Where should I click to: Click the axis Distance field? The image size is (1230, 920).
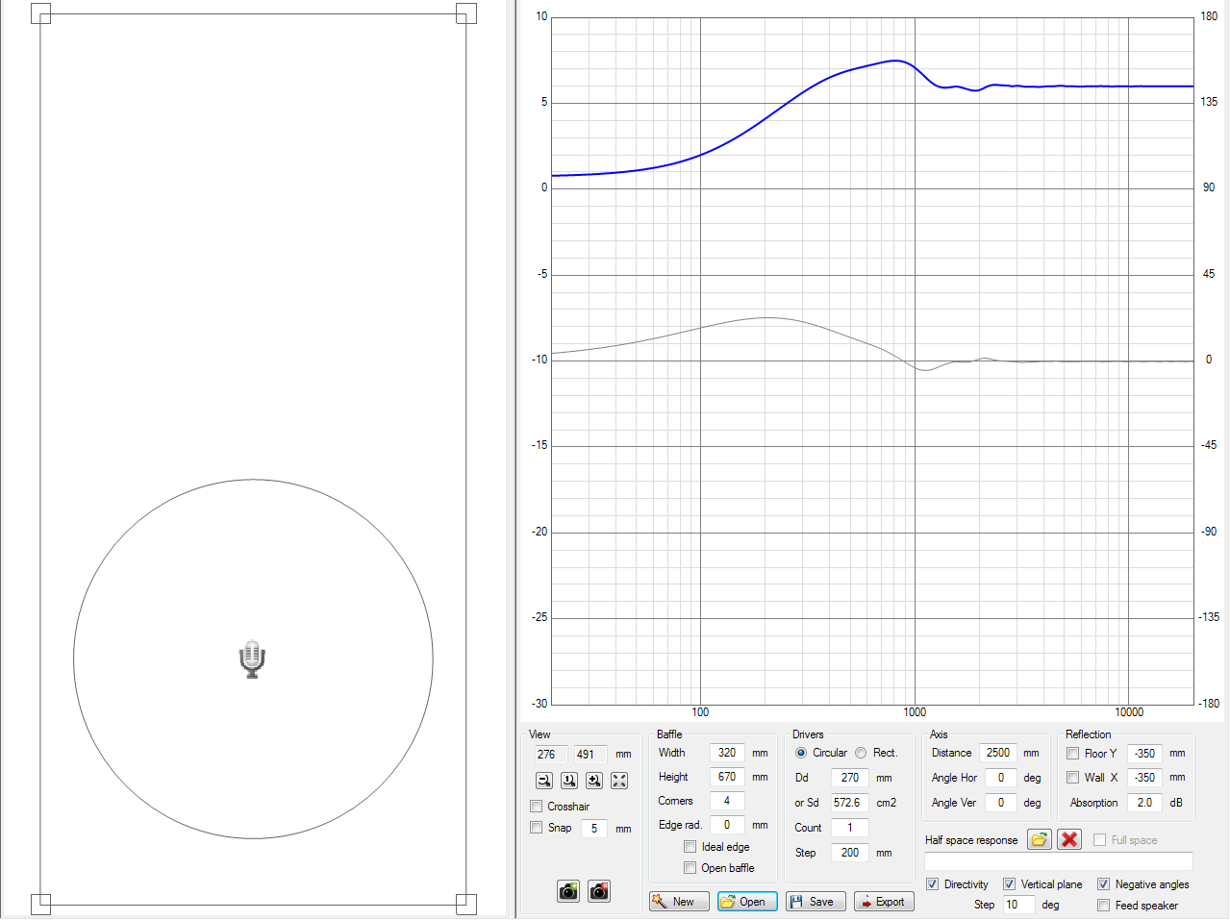[998, 753]
